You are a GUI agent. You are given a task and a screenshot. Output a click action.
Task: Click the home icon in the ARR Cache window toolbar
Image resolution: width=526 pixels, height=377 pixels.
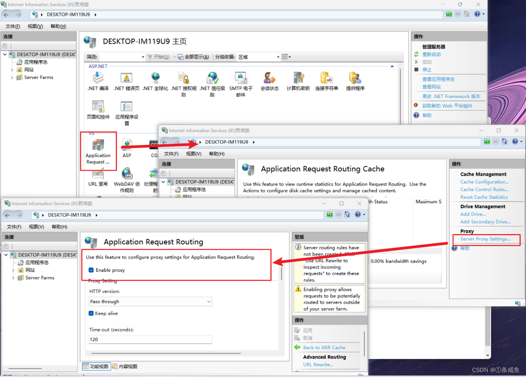tap(504, 141)
